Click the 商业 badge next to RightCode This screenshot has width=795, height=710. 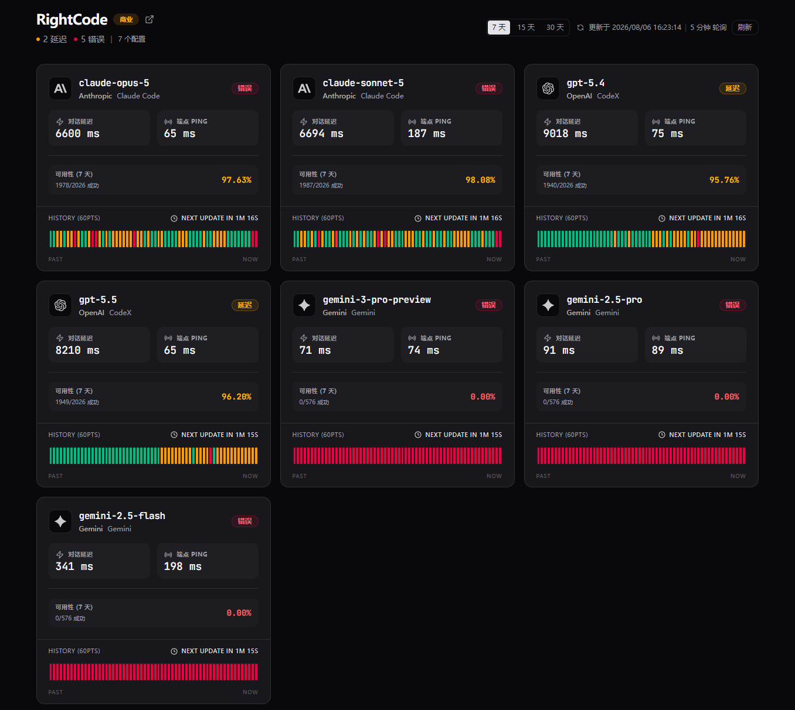(126, 19)
